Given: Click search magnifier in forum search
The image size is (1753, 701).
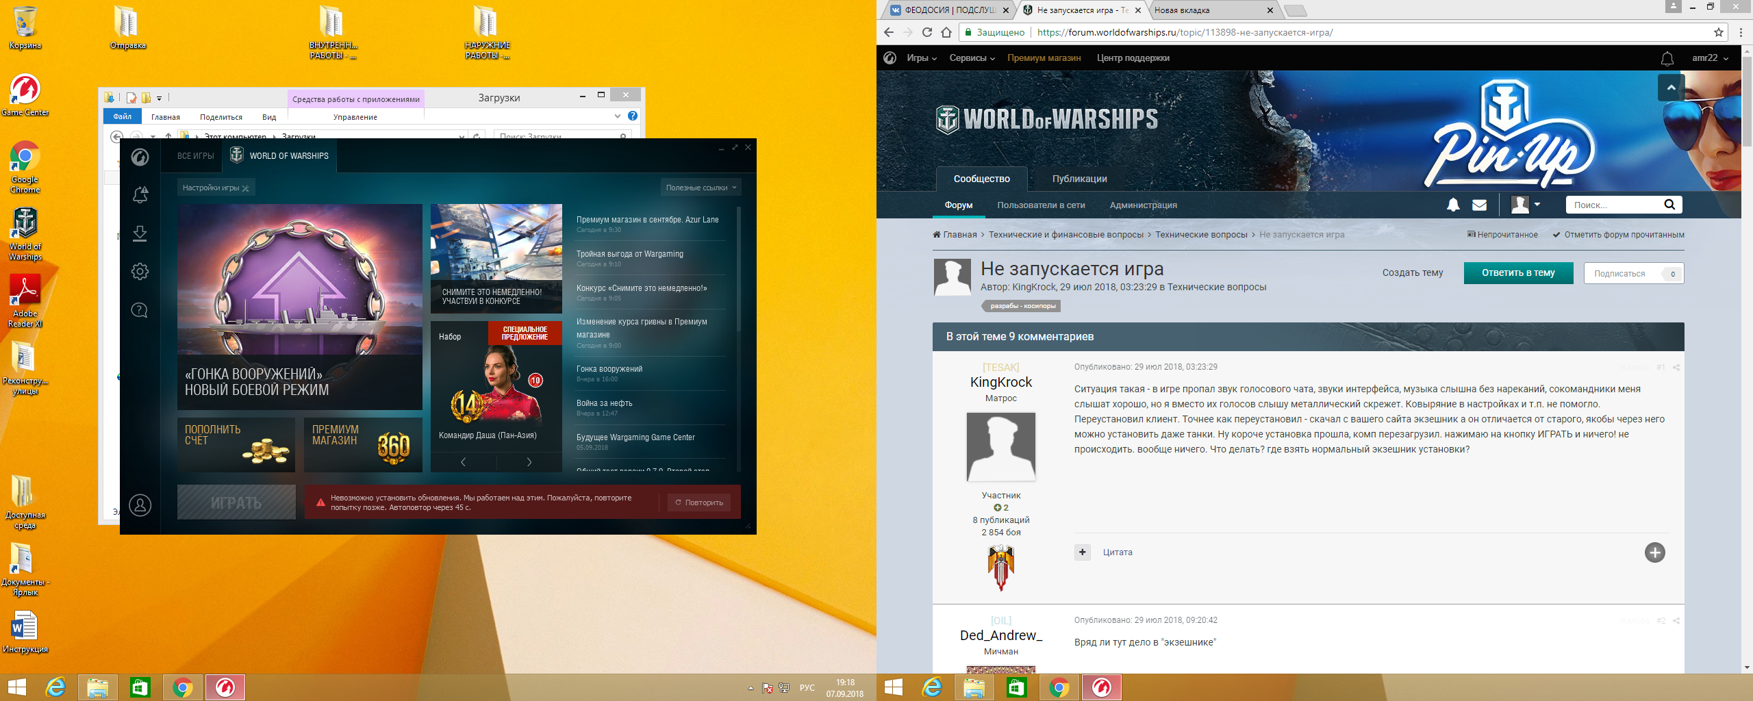Looking at the screenshot, I should tap(1669, 204).
